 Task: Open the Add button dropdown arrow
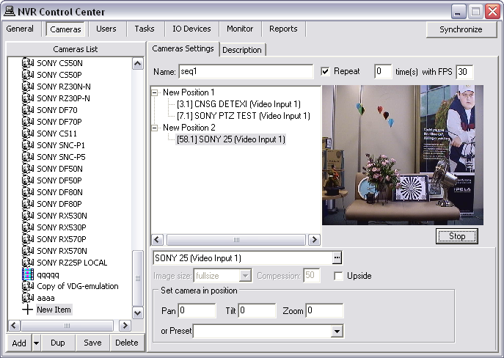37,343
